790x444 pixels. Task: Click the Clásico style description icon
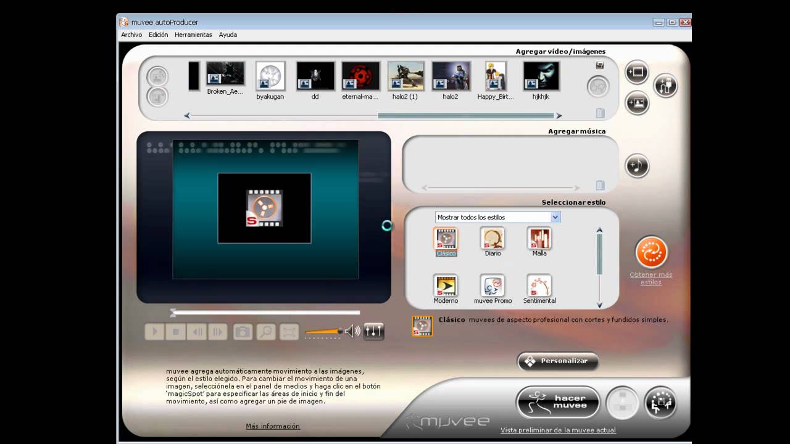(x=422, y=326)
